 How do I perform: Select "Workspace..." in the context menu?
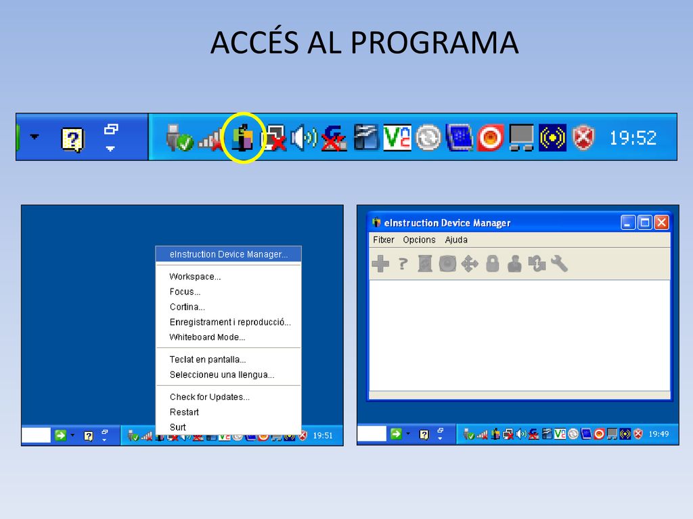(229, 276)
